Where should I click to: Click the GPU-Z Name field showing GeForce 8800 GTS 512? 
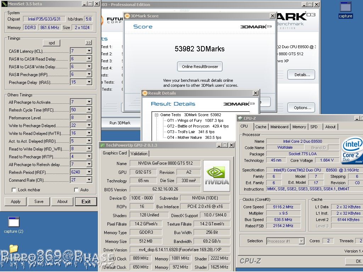coord(165,163)
